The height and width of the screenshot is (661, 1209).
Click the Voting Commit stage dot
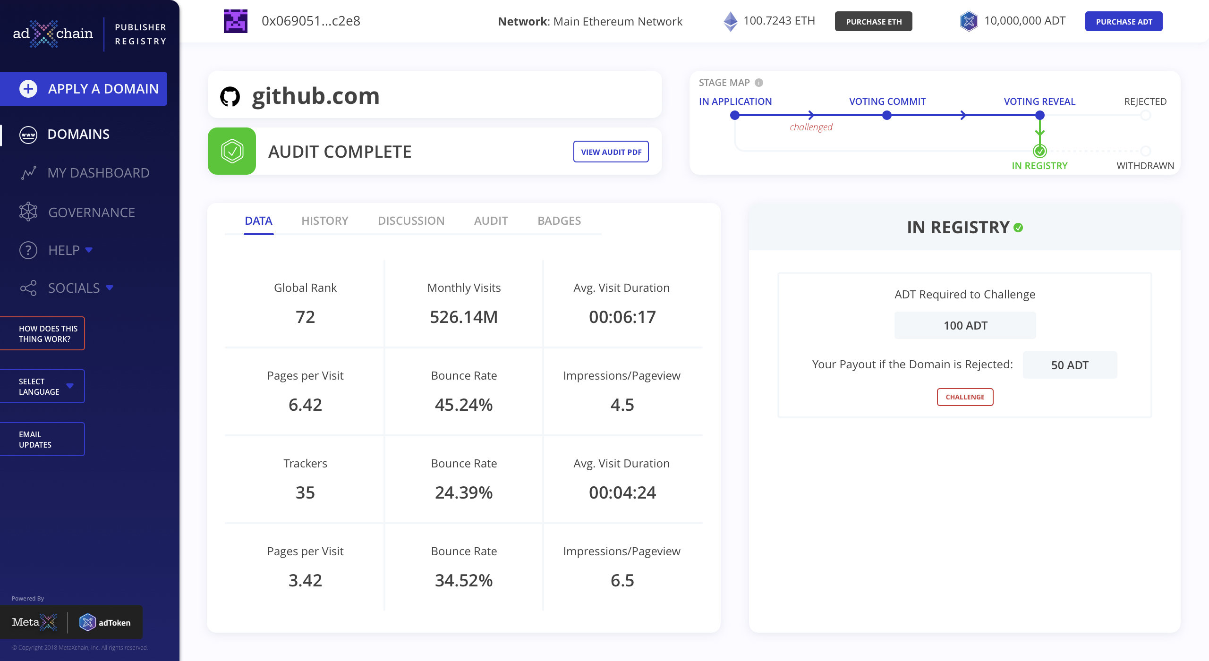click(x=887, y=115)
